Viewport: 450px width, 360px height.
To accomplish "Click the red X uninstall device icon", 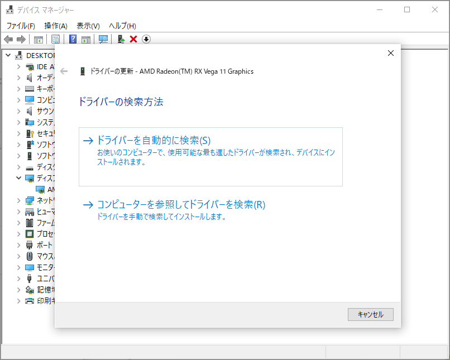I will [133, 39].
